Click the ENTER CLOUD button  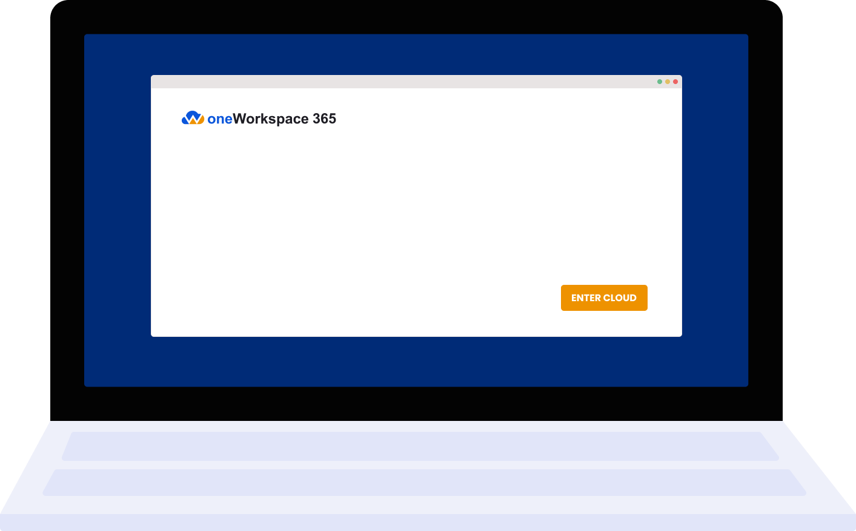click(x=604, y=298)
